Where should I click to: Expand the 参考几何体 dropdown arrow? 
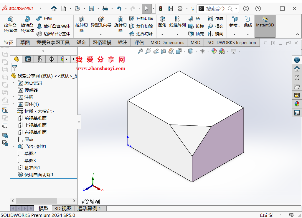(234, 34)
